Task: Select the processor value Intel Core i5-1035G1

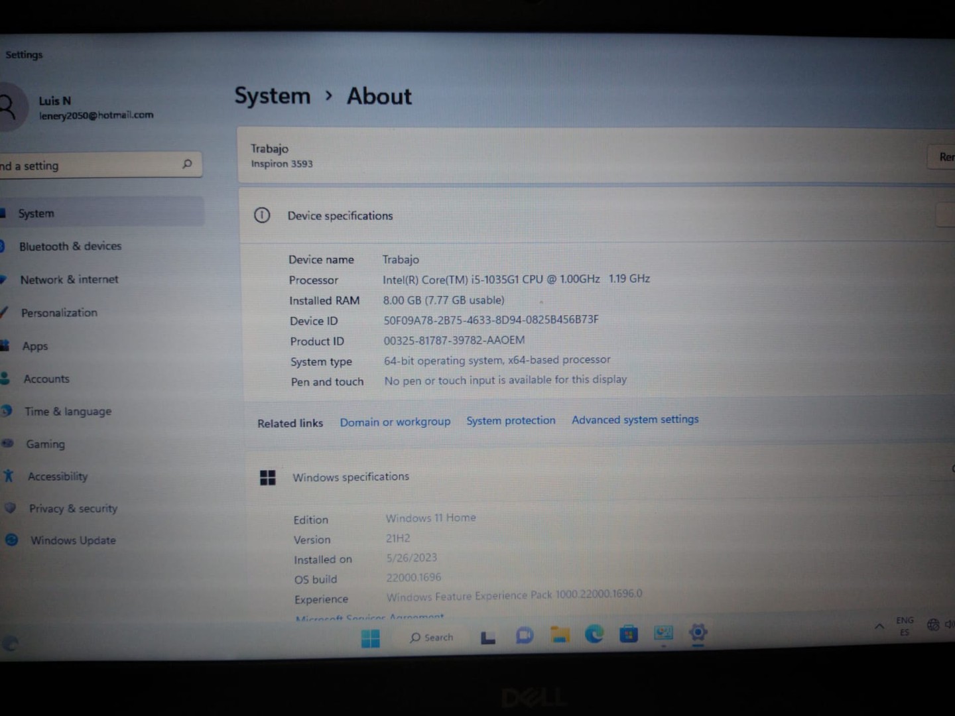Action: coord(516,279)
